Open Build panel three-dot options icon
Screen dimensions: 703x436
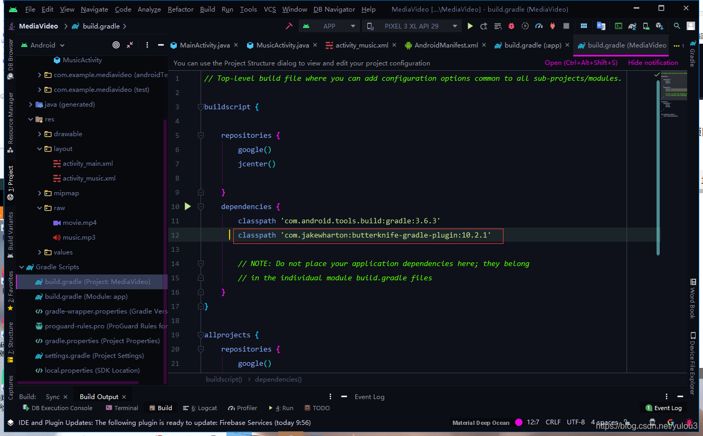point(331,396)
